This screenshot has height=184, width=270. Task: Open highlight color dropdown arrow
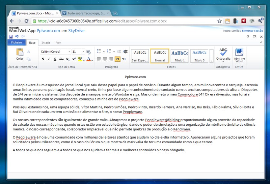point(84,60)
